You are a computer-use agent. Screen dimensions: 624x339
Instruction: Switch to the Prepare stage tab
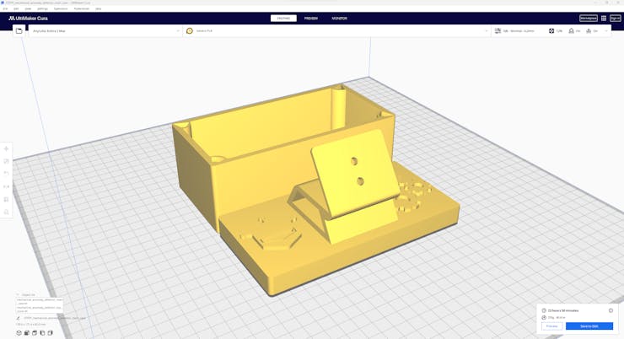click(x=283, y=19)
